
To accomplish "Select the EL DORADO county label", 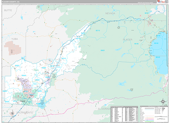I will [x=104, y=109].
